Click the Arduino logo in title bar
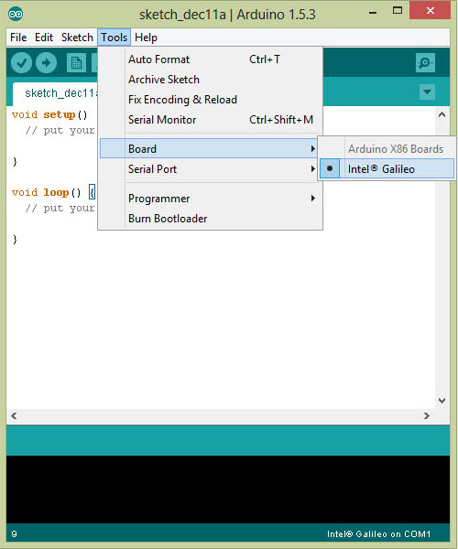458x549 pixels. 16,14
